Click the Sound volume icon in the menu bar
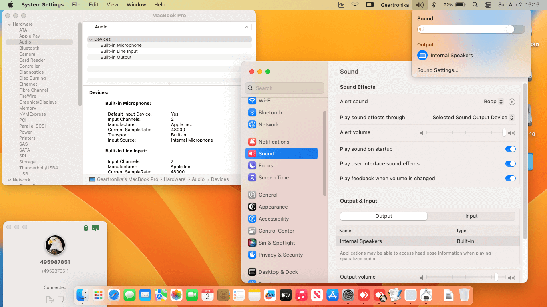Image resolution: width=547 pixels, height=307 pixels. [420, 5]
